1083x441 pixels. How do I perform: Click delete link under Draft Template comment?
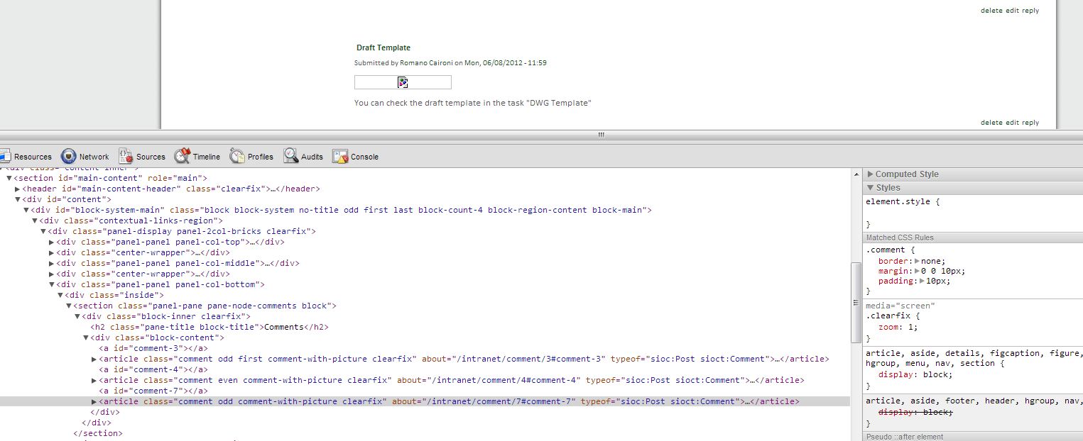tap(991, 123)
